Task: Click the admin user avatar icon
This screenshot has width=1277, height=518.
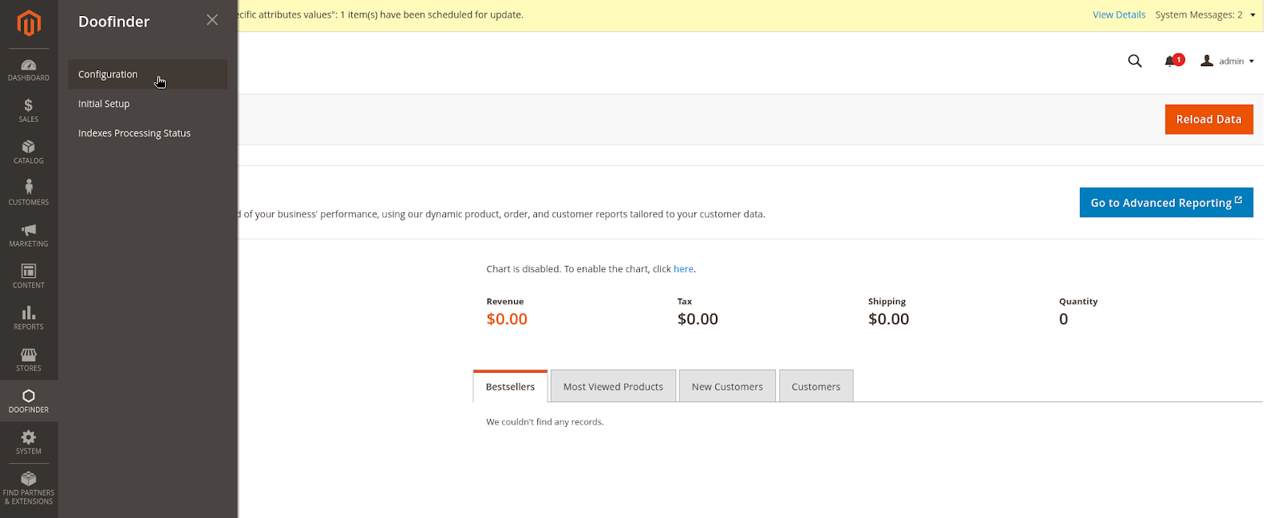Action: (x=1207, y=61)
